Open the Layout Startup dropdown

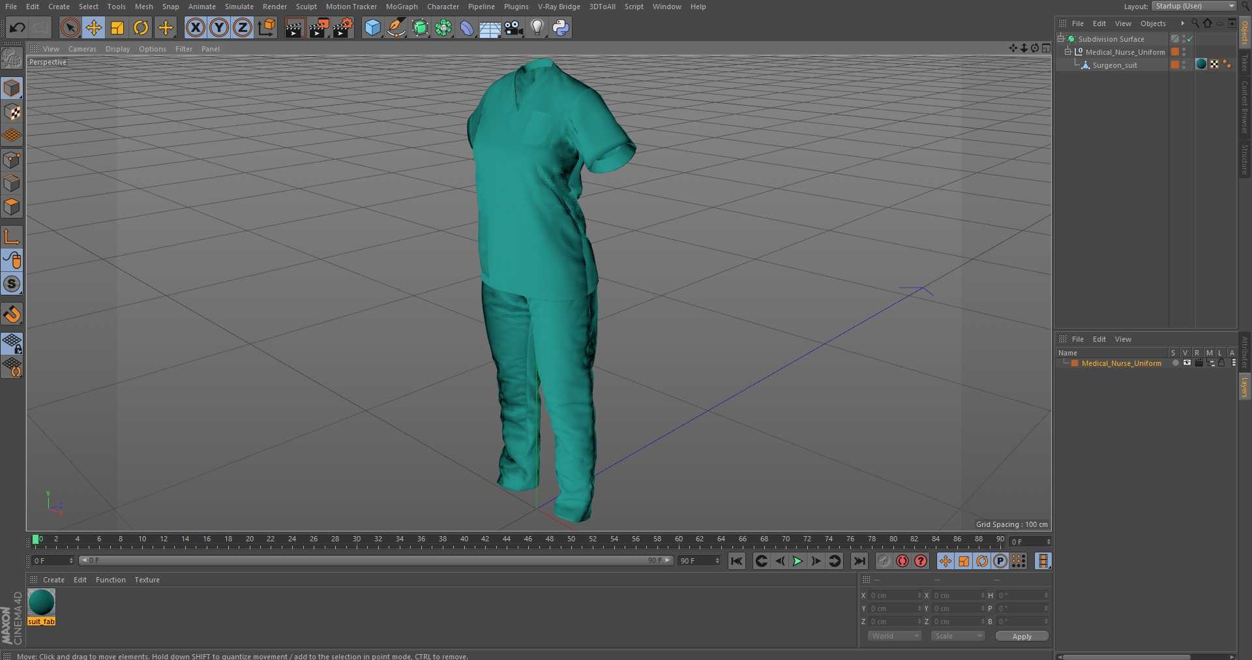1194,6
